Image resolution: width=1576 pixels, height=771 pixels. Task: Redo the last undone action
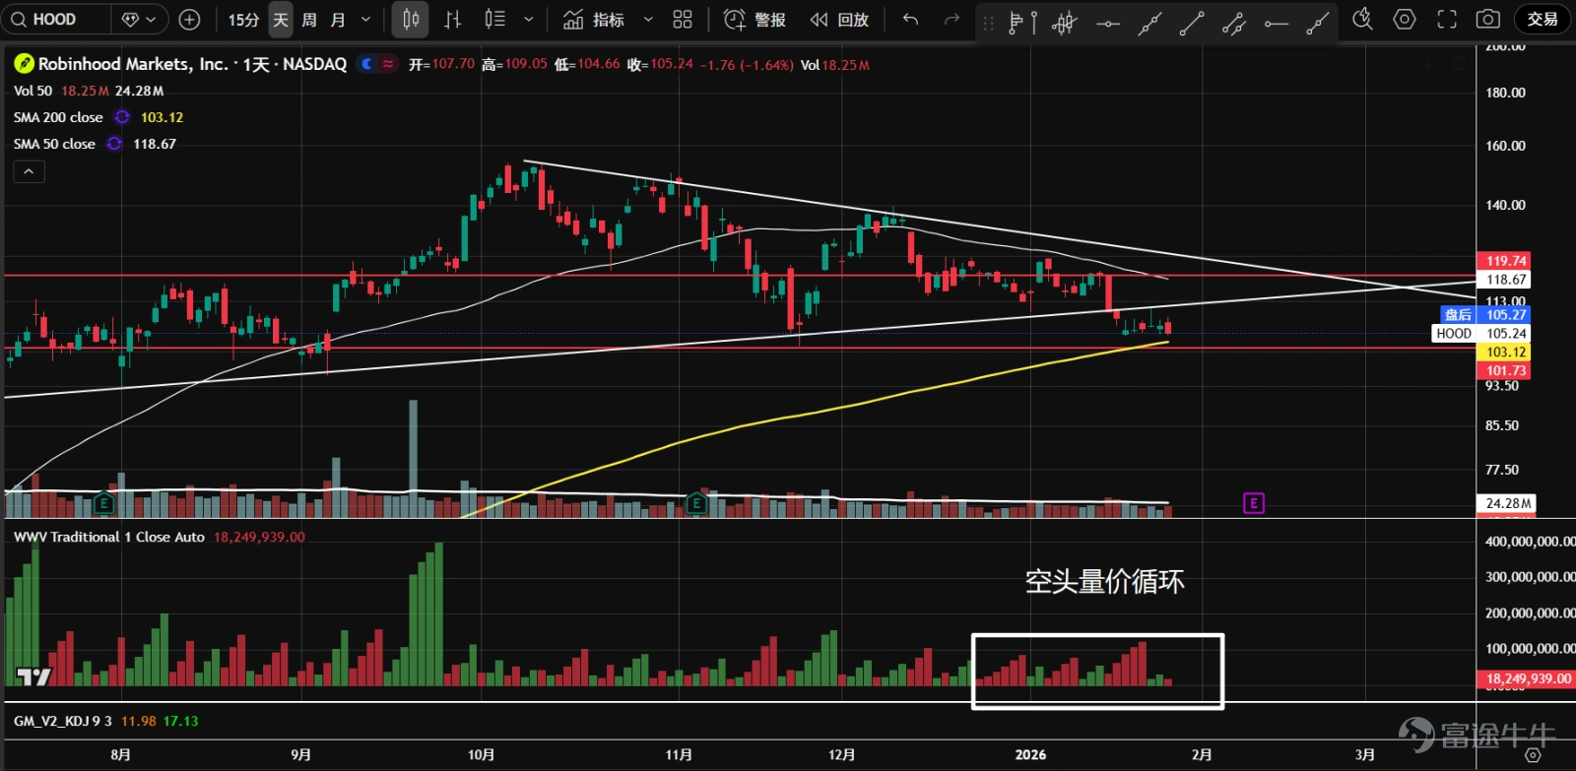952,19
